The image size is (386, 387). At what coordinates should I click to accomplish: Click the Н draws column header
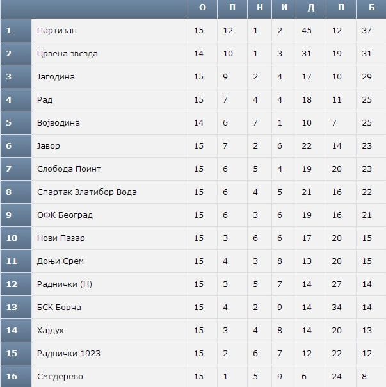256,8
